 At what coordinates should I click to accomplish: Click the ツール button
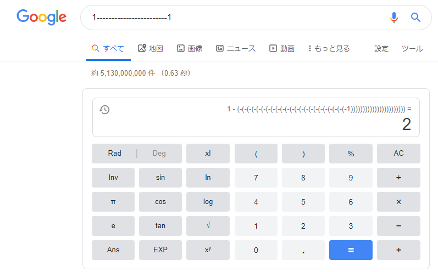[x=412, y=48]
